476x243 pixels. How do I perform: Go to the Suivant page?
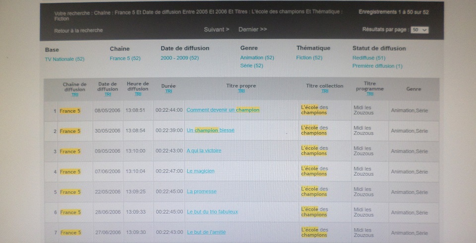coord(217,29)
